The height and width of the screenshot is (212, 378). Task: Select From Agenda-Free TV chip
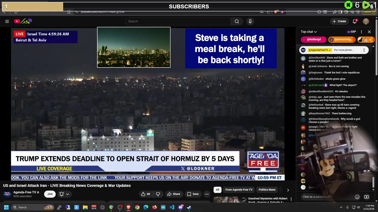click(239, 190)
